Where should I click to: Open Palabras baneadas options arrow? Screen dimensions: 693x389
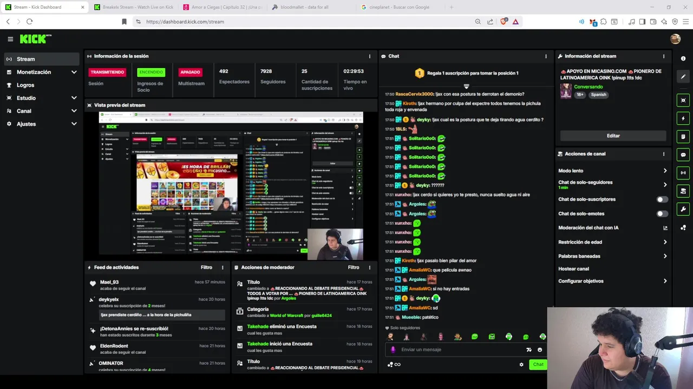(x=665, y=256)
